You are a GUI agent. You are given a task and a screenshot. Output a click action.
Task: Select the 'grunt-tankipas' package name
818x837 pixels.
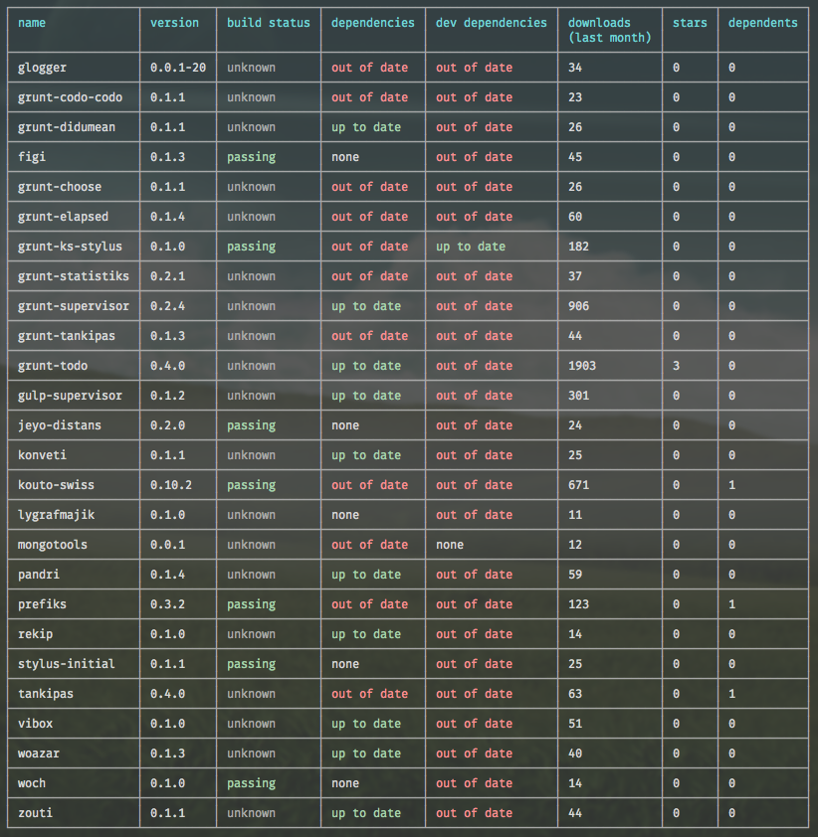coord(67,336)
